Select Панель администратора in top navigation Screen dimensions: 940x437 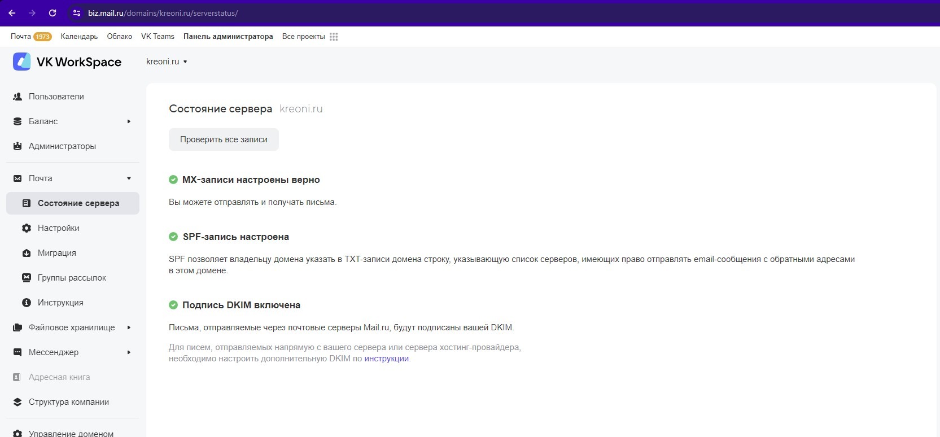point(228,37)
